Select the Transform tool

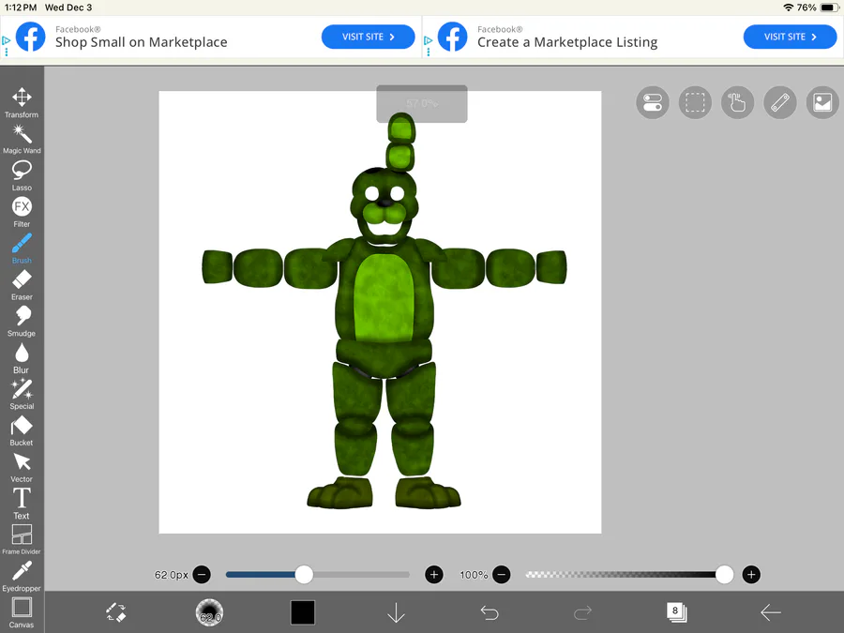pos(22,102)
